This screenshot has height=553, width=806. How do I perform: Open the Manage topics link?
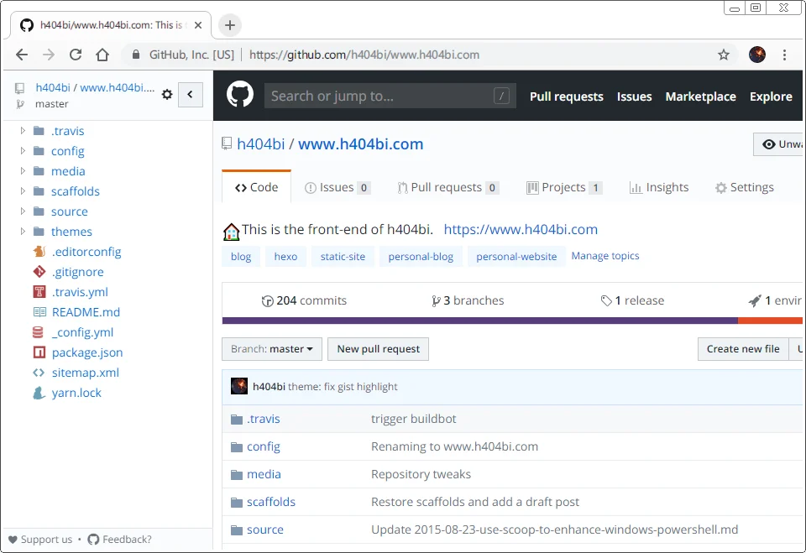604,256
